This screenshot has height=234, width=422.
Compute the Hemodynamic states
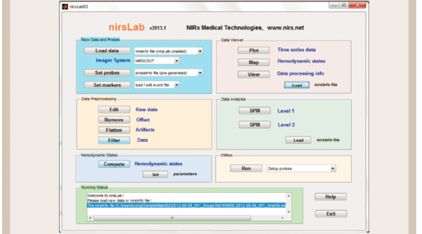[114, 164]
